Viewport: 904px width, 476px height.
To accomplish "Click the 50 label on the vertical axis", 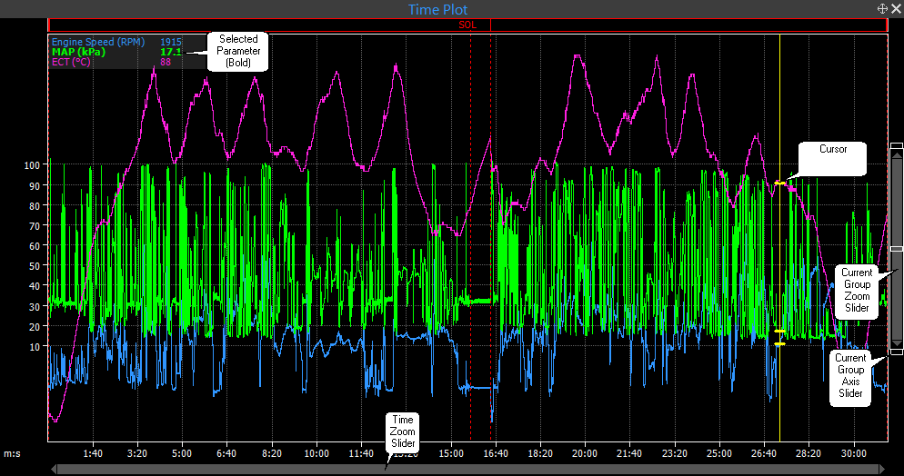I will tap(35, 266).
